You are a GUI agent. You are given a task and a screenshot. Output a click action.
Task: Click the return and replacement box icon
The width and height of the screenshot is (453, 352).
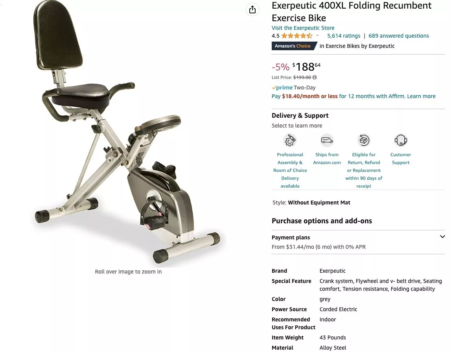click(x=363, y=140)
